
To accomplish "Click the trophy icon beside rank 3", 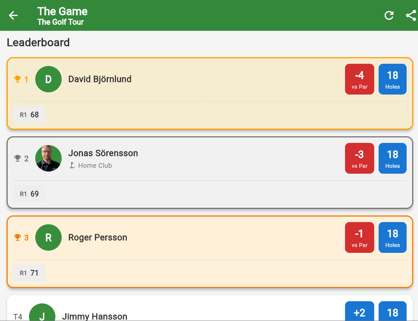I will 17,237.
